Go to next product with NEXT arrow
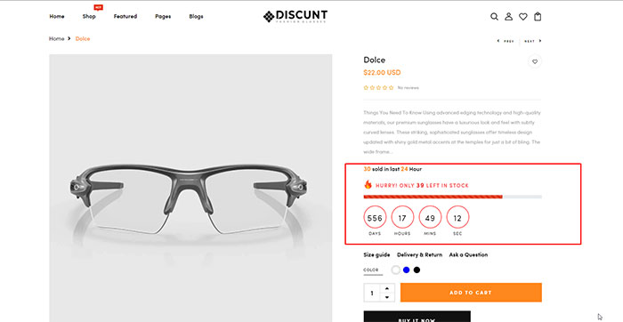The height and width of the screenshot is (322, 623). point(533,41)
